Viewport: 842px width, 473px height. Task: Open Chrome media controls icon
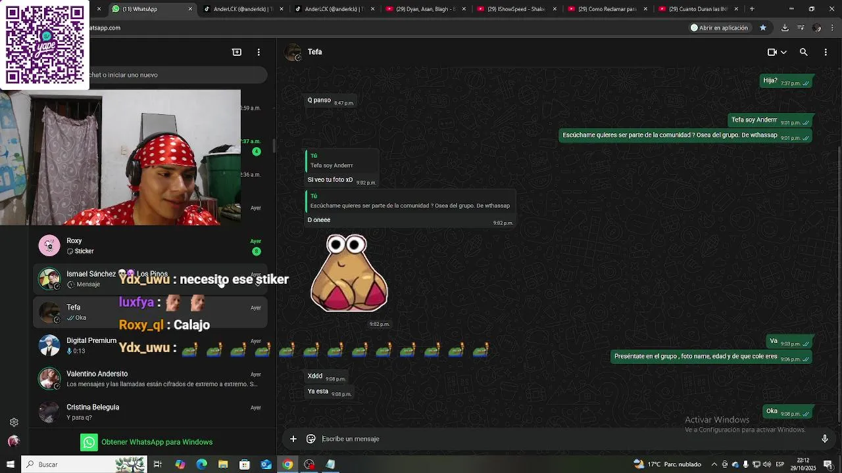[x=801, y=28]
